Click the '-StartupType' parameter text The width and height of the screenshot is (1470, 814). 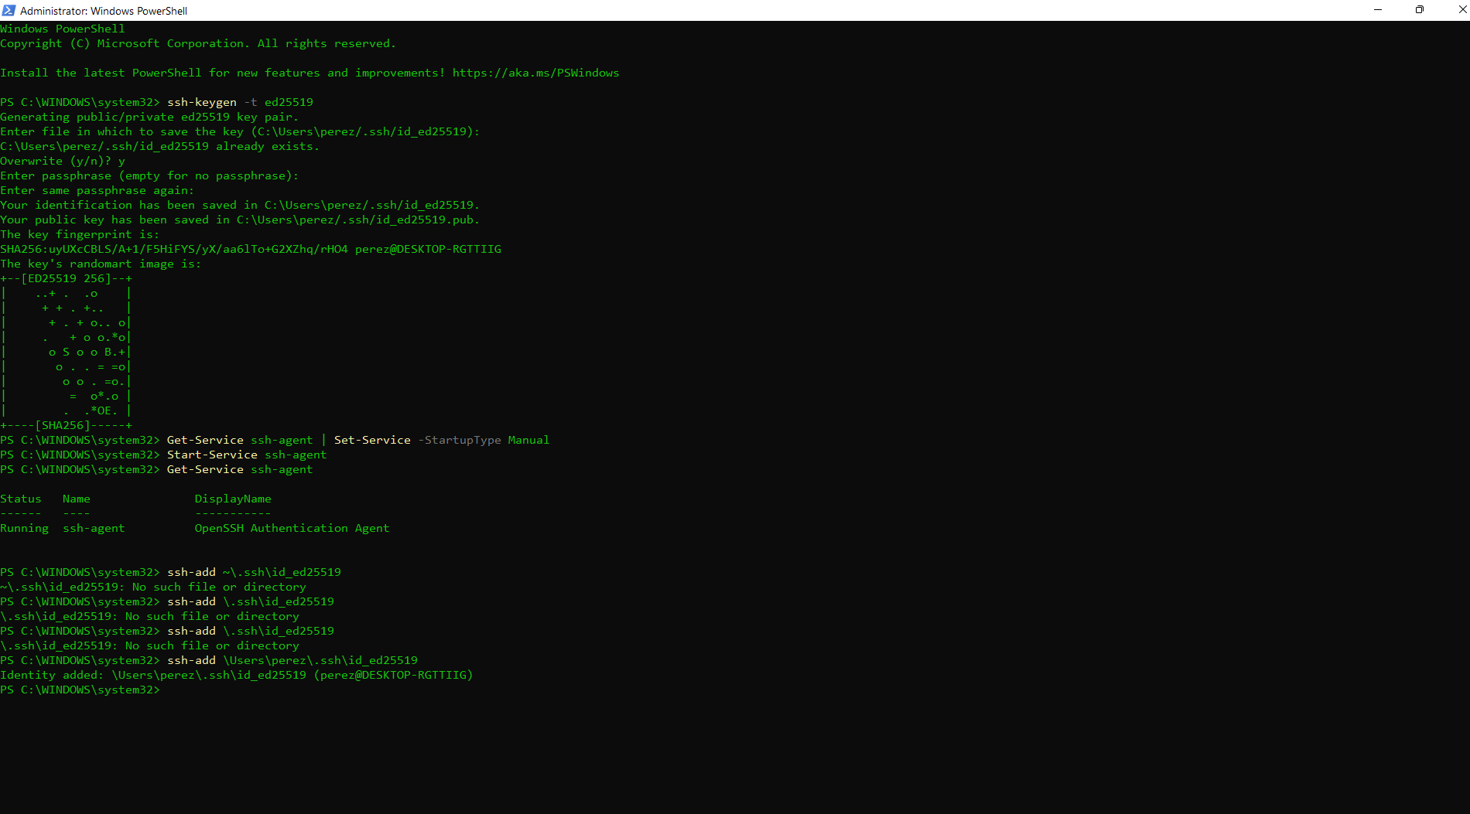(460, 440)
